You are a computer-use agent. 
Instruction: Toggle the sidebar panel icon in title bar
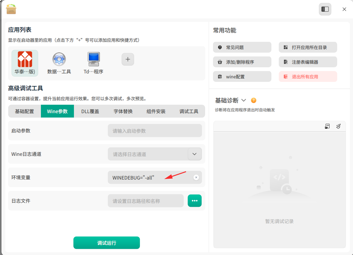(325, 9)
